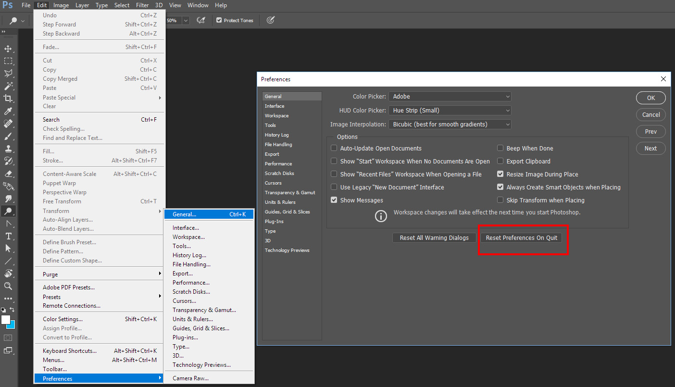The image size is (675, 387).
Task: Click Reset All Warning Dialogs
Action: click(x=434, y=237)
